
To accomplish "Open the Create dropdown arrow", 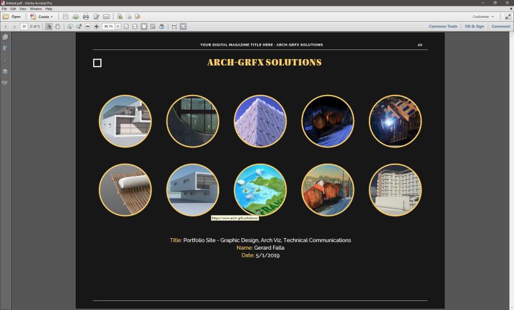I will click(52, 17).
